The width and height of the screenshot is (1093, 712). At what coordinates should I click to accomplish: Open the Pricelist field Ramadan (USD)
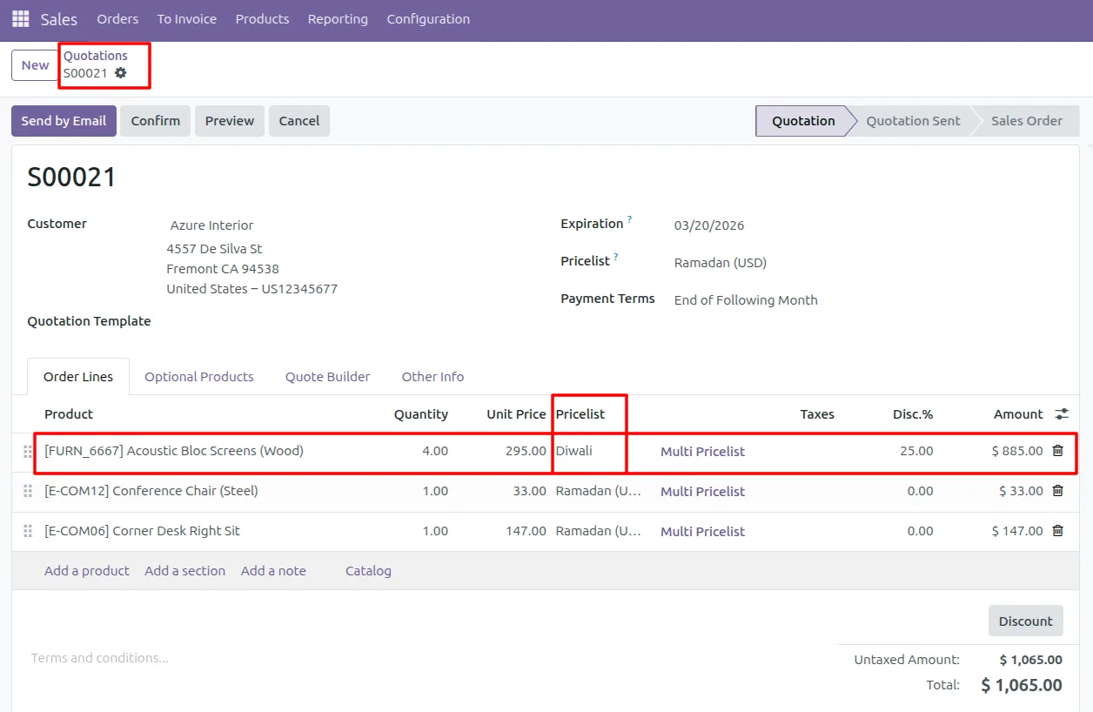tap(721, 263)
